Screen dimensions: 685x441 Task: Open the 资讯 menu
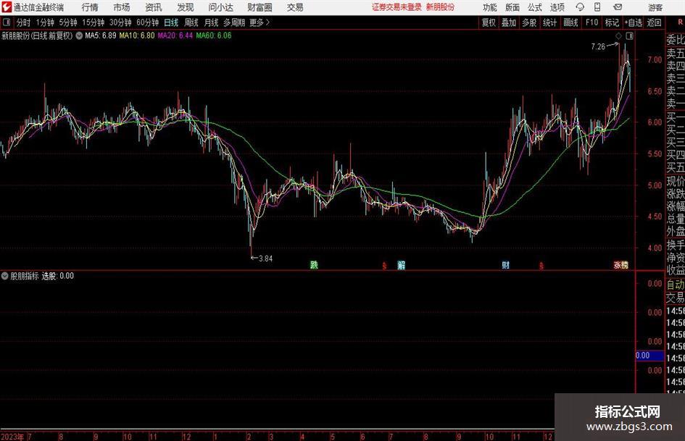[154, 7]
